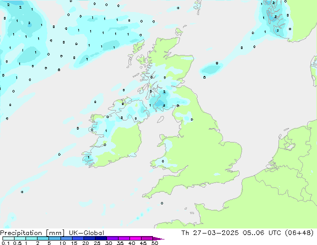Screen dimensions: 317x245
Task: Click the '25' legend scale label
Action: pyautogui.click(x=97, y=243)
